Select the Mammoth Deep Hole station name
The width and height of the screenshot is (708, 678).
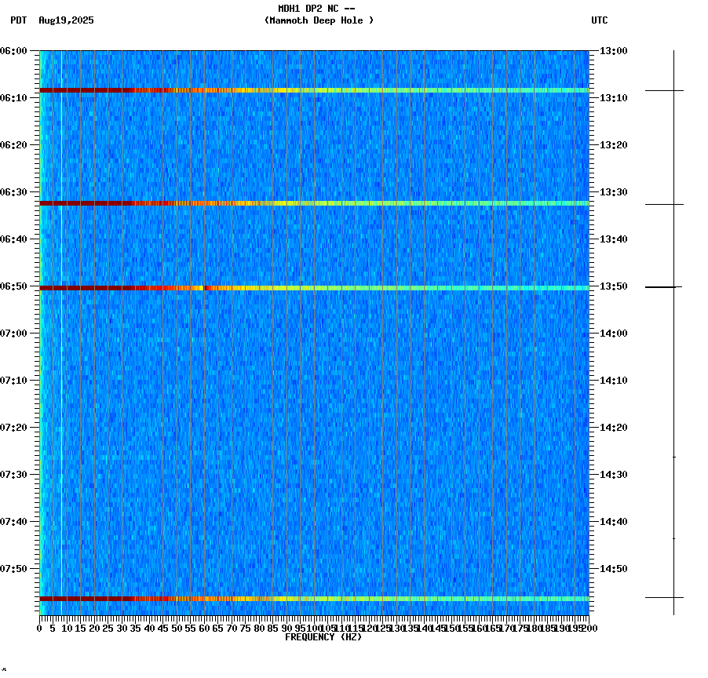pos(319,21)
